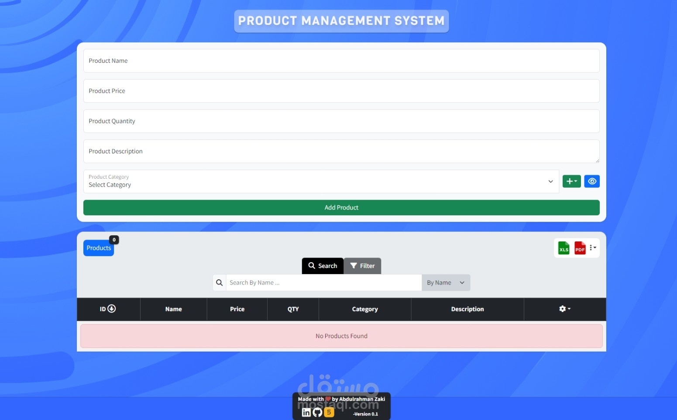
Task: Toggle the ID sort arrow in table
Action: click(x=112, y=308)
